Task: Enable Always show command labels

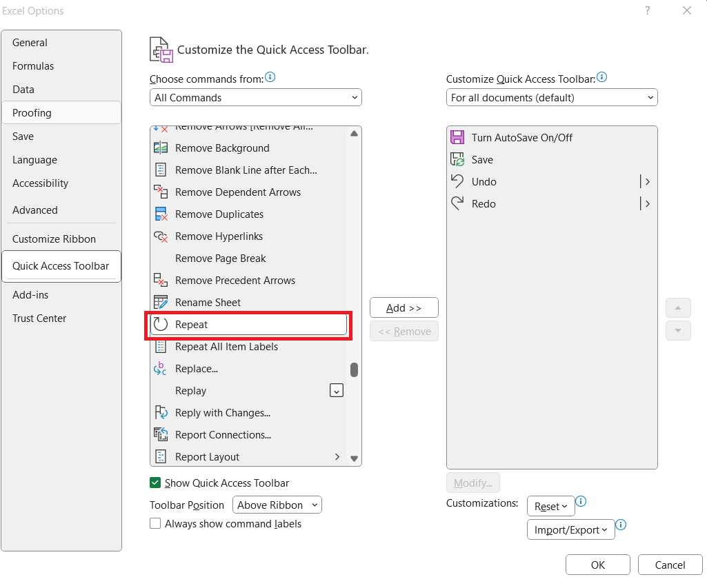Action: 155,523
